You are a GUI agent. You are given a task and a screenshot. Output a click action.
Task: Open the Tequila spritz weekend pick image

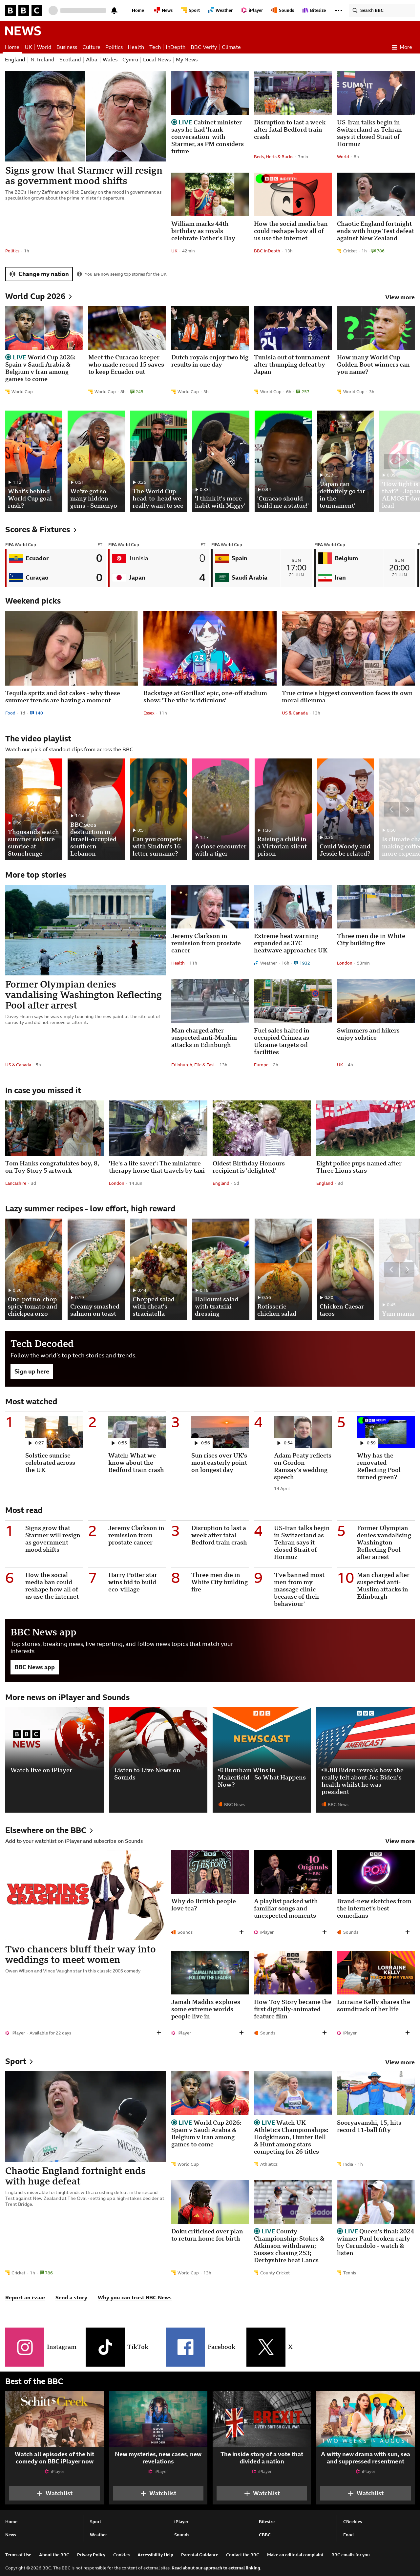[71, 648]
